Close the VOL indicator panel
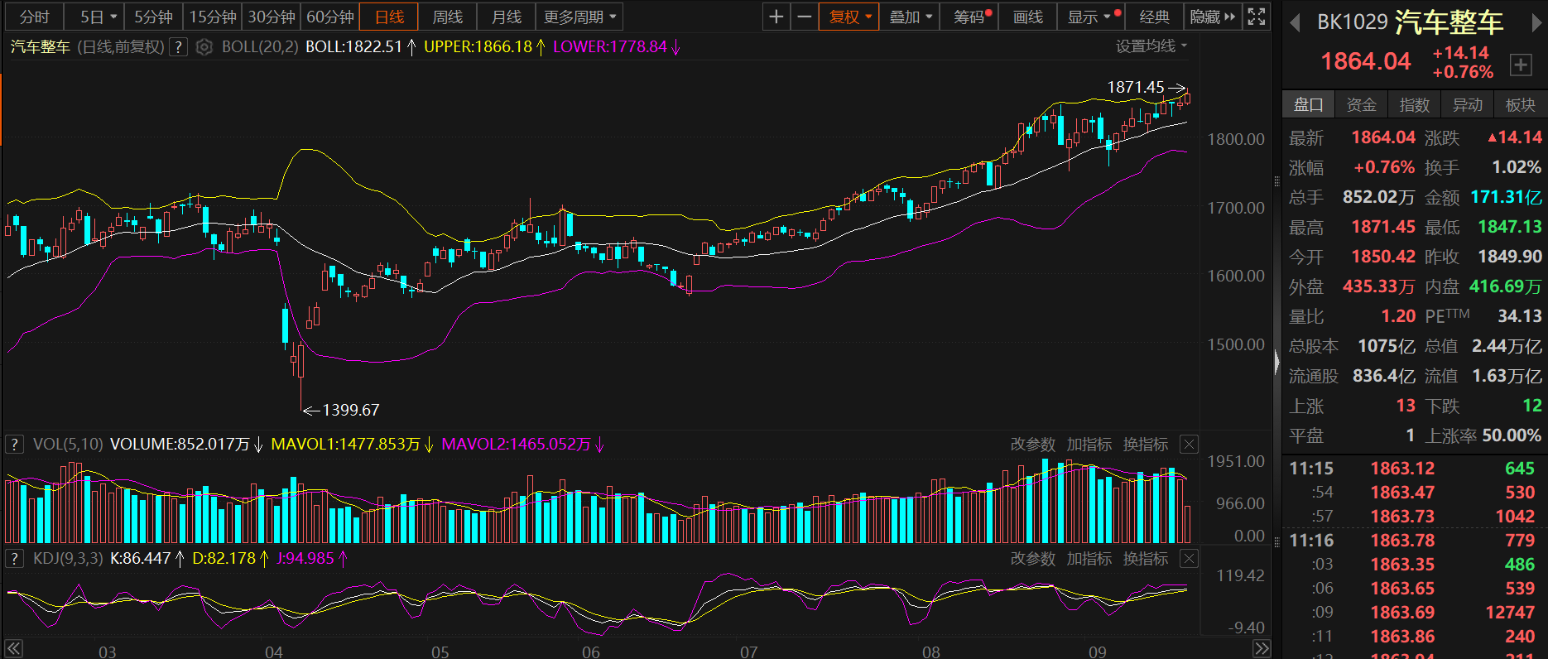1548x659 pixels. [1189, 445]
